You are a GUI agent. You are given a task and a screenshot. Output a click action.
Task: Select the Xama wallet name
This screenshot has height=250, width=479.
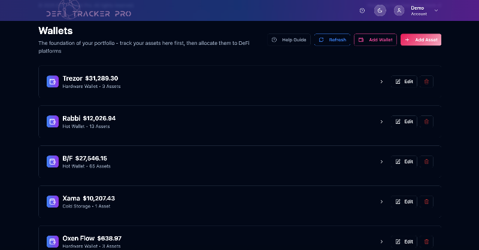pos(71,199)
